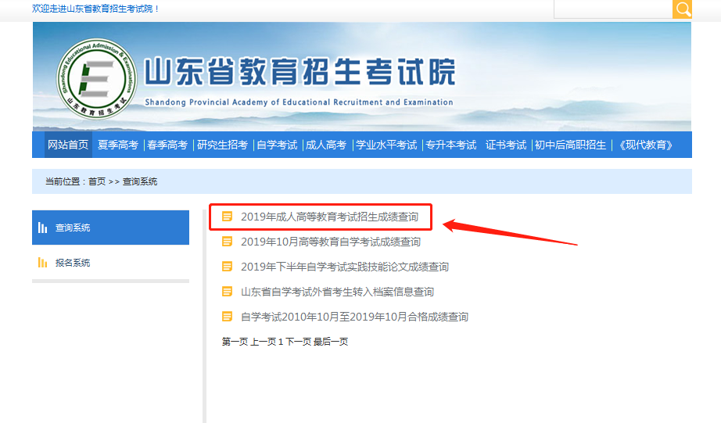Click the document icon before 山东省自学考试外省考生转入档案信息查询
721x423 pixels.
point(227,292)
